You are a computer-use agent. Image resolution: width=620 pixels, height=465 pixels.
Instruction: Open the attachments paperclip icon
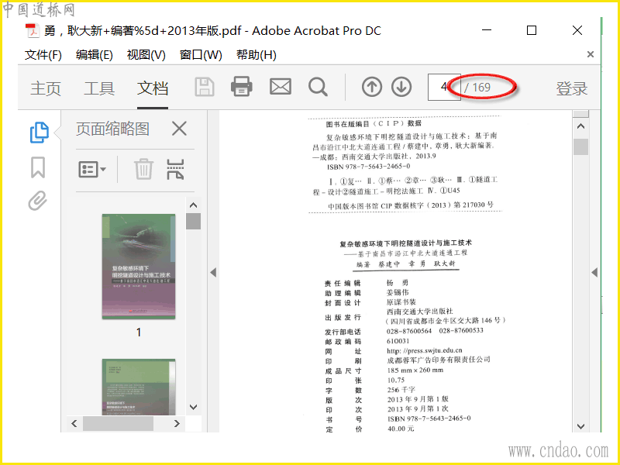[37, 201]
